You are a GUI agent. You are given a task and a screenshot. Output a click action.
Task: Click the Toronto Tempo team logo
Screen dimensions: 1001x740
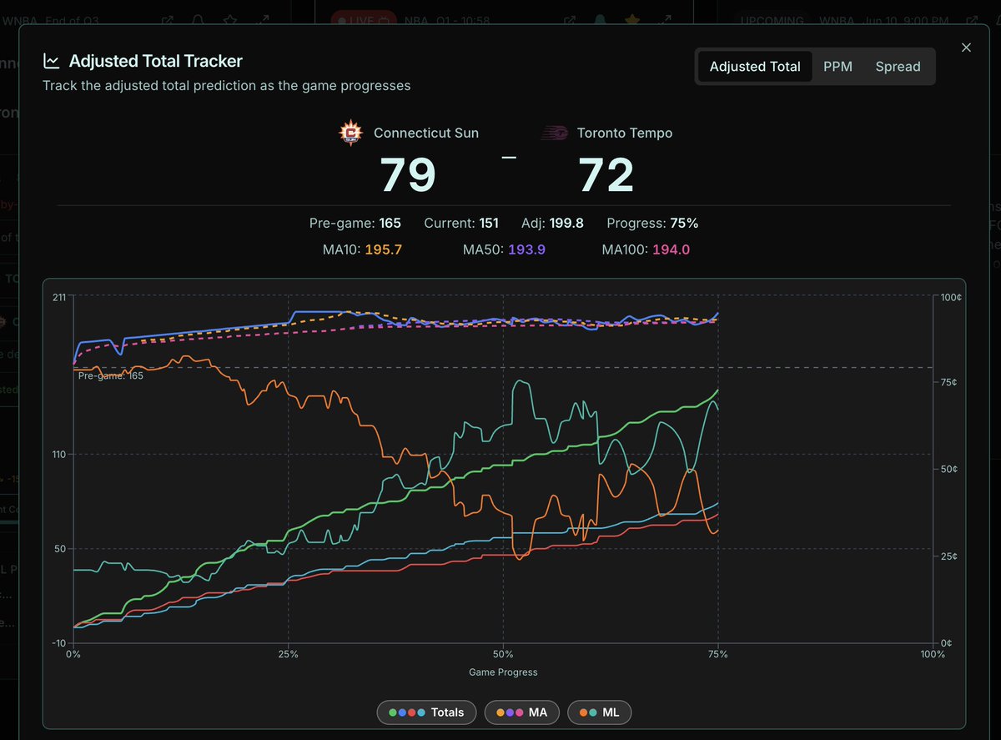click(554, 133)
